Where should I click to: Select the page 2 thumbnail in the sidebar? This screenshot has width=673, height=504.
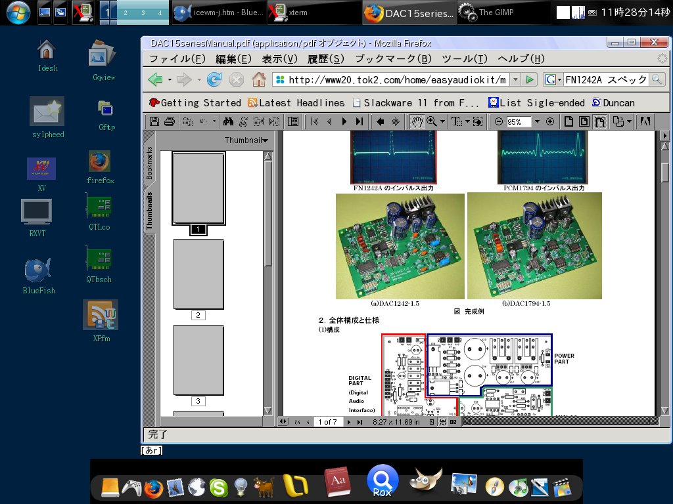(198, 274)
